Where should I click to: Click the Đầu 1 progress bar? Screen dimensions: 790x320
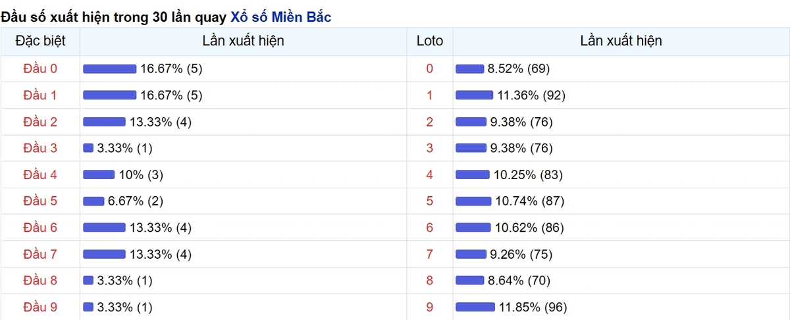109,95
